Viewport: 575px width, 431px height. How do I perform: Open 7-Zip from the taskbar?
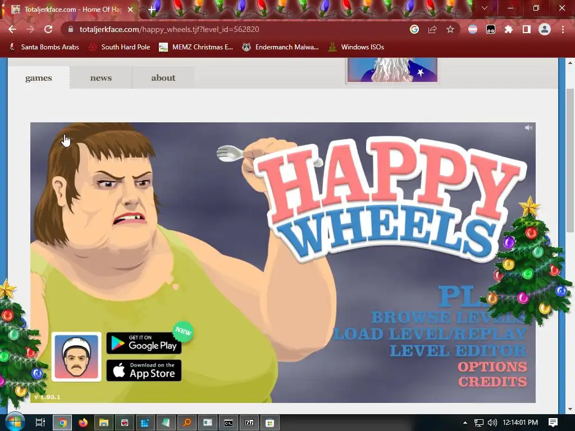click(x=249, y=423)
